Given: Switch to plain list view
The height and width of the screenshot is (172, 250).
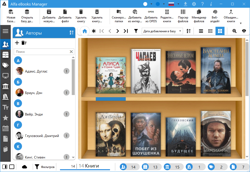Looking at the screenshot, I should [201, 31].
